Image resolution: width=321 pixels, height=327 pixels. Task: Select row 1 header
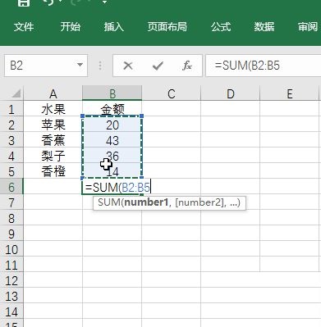[x=11, y=109]
